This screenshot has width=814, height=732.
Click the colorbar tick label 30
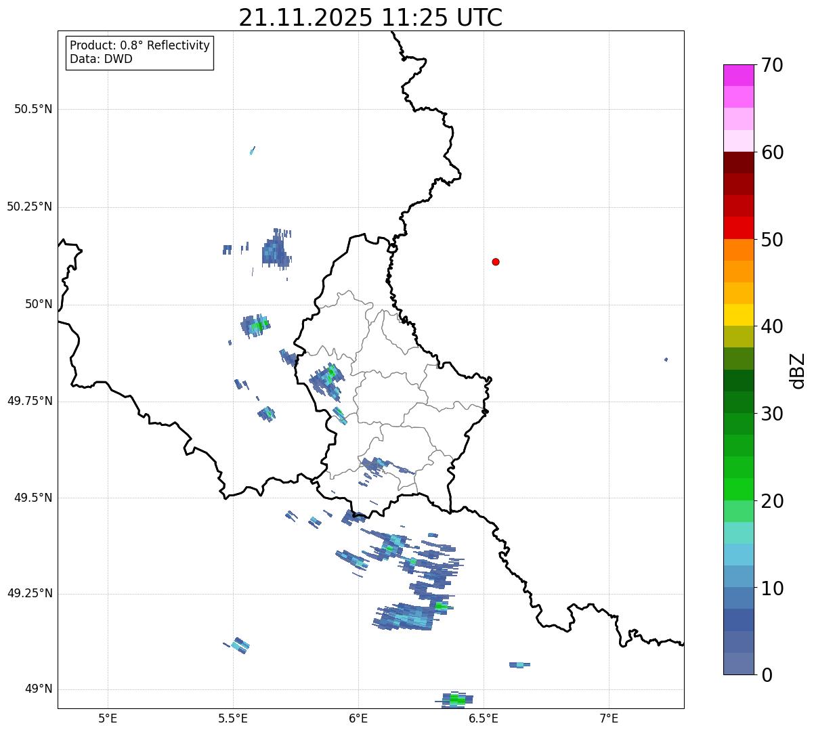pos(772,414)
